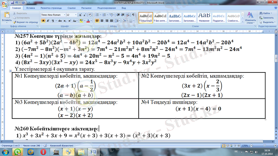Save the document from quick access toolbar
The width and height of the screenshot is (278, 156).
[x=13, y=2]
